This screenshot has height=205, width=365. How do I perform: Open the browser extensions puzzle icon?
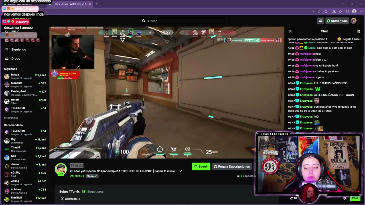pyautogui.click(x=326, y=11)
